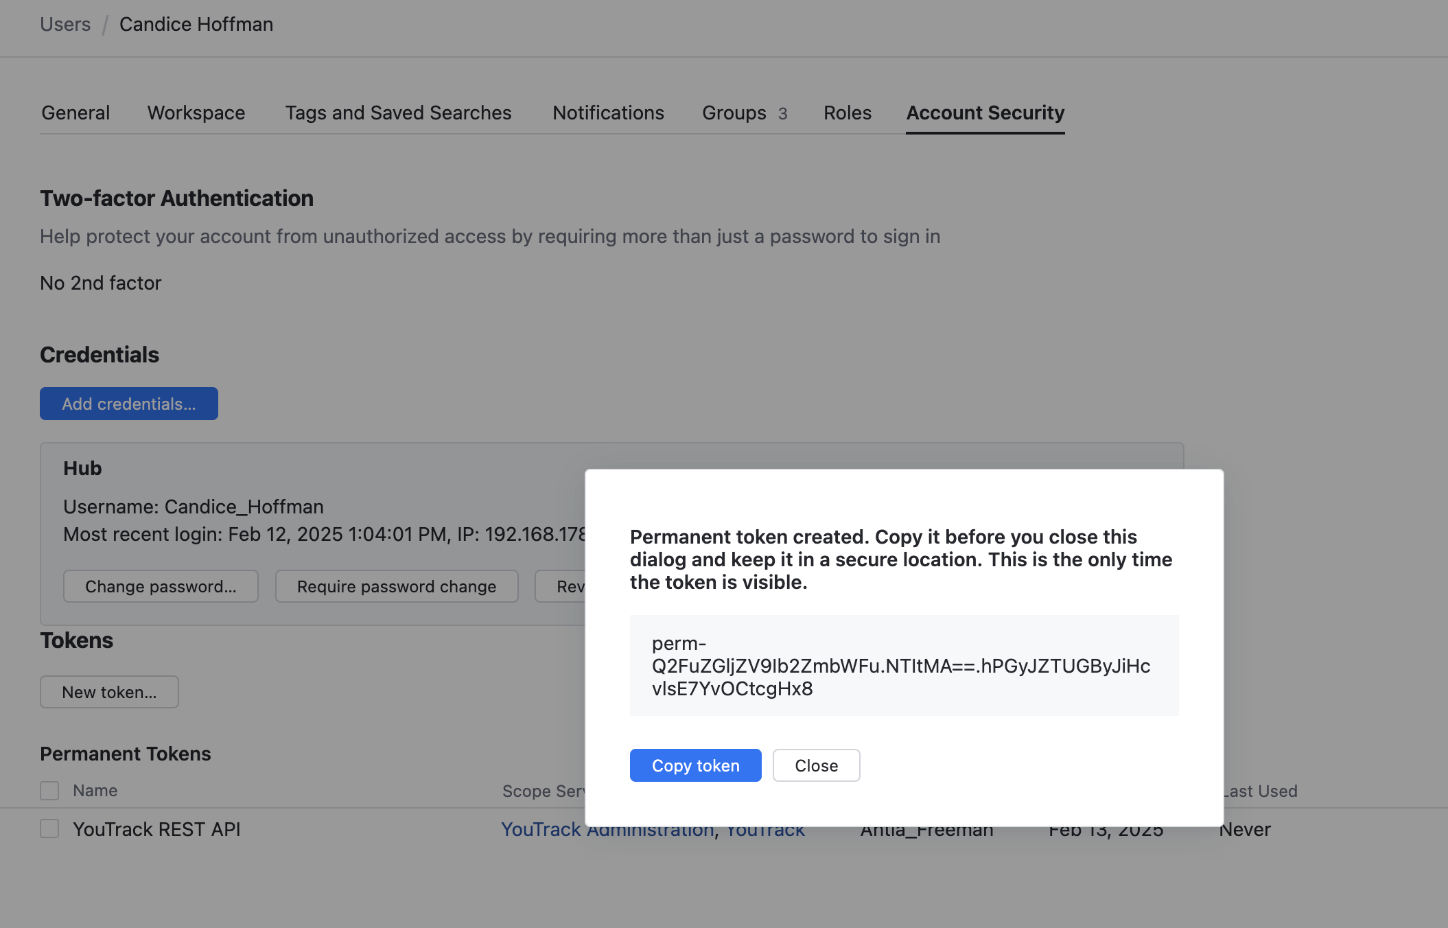The height and width of the screenshot is (928, 1448).
Task: Click the Copy token button
Action: click(695, 765)
